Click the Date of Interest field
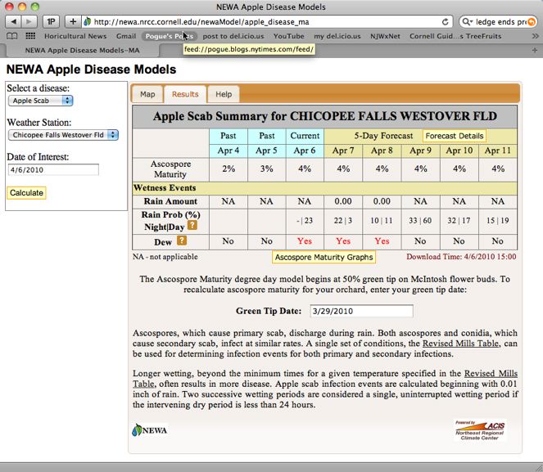 (53, 170)
